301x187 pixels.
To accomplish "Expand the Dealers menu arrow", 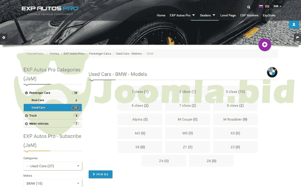I will [214, 15].
